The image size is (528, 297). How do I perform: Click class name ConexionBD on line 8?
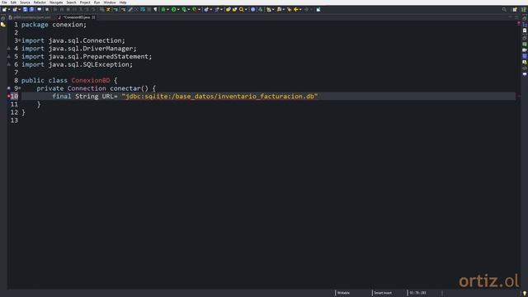pyautogui.click(x=91, y=81)
